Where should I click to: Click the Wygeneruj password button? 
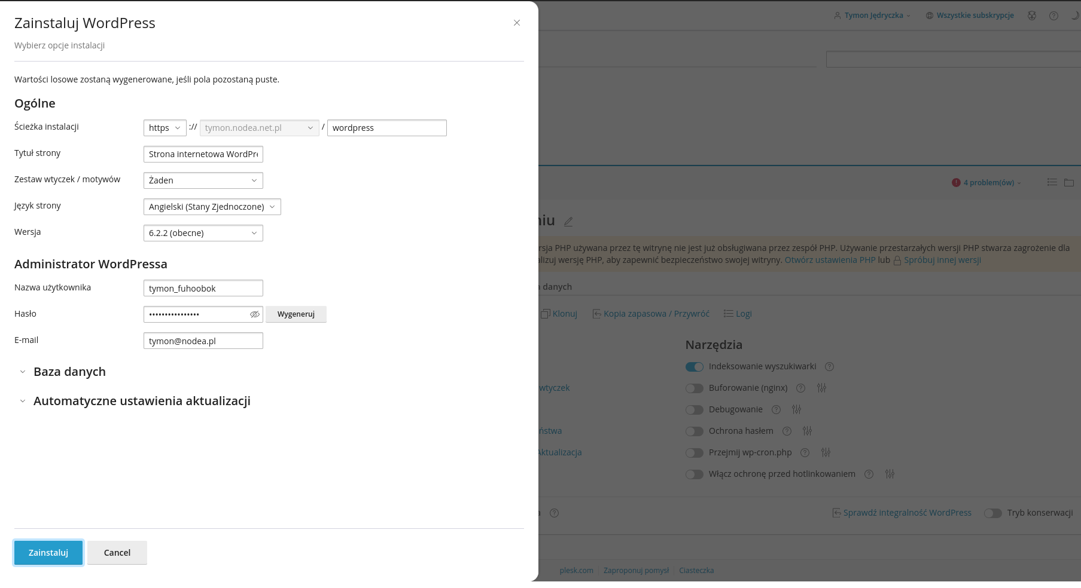[x=296, y=314]
